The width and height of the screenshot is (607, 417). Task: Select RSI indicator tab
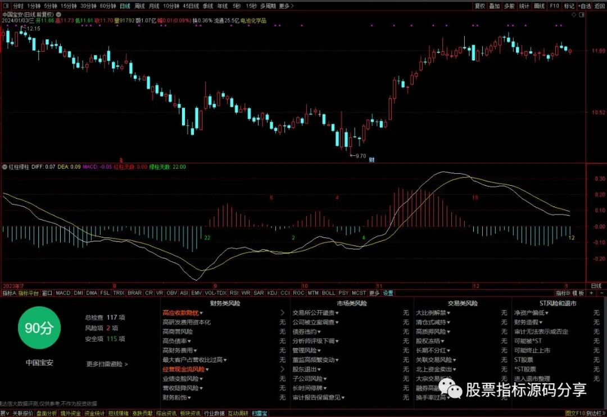(234, 293)
